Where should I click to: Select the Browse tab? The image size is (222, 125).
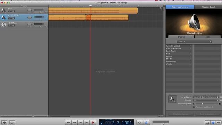click(x=181, y=37)
